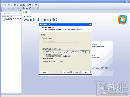Click the Power On play toolbar icon
Image resolution: width=130 pixels, height=97 pixels.
[2, 8]
